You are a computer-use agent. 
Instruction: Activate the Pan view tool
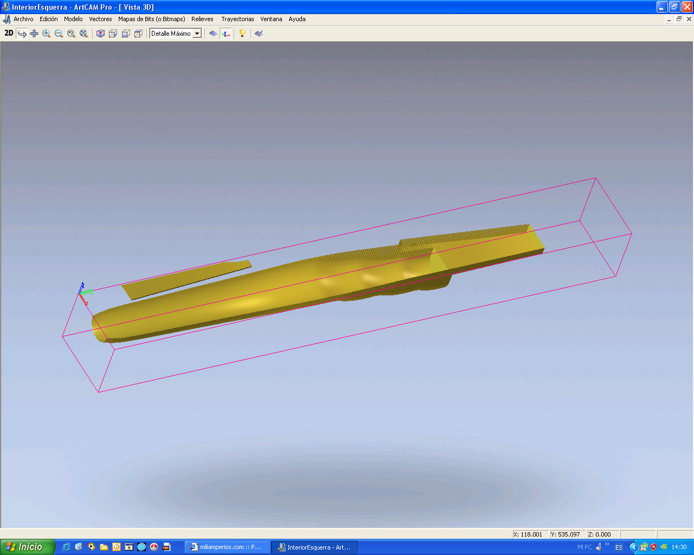point(34,34)
